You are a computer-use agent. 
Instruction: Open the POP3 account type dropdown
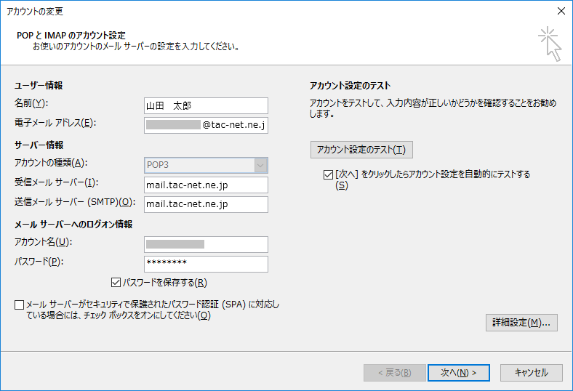(206, 165)
